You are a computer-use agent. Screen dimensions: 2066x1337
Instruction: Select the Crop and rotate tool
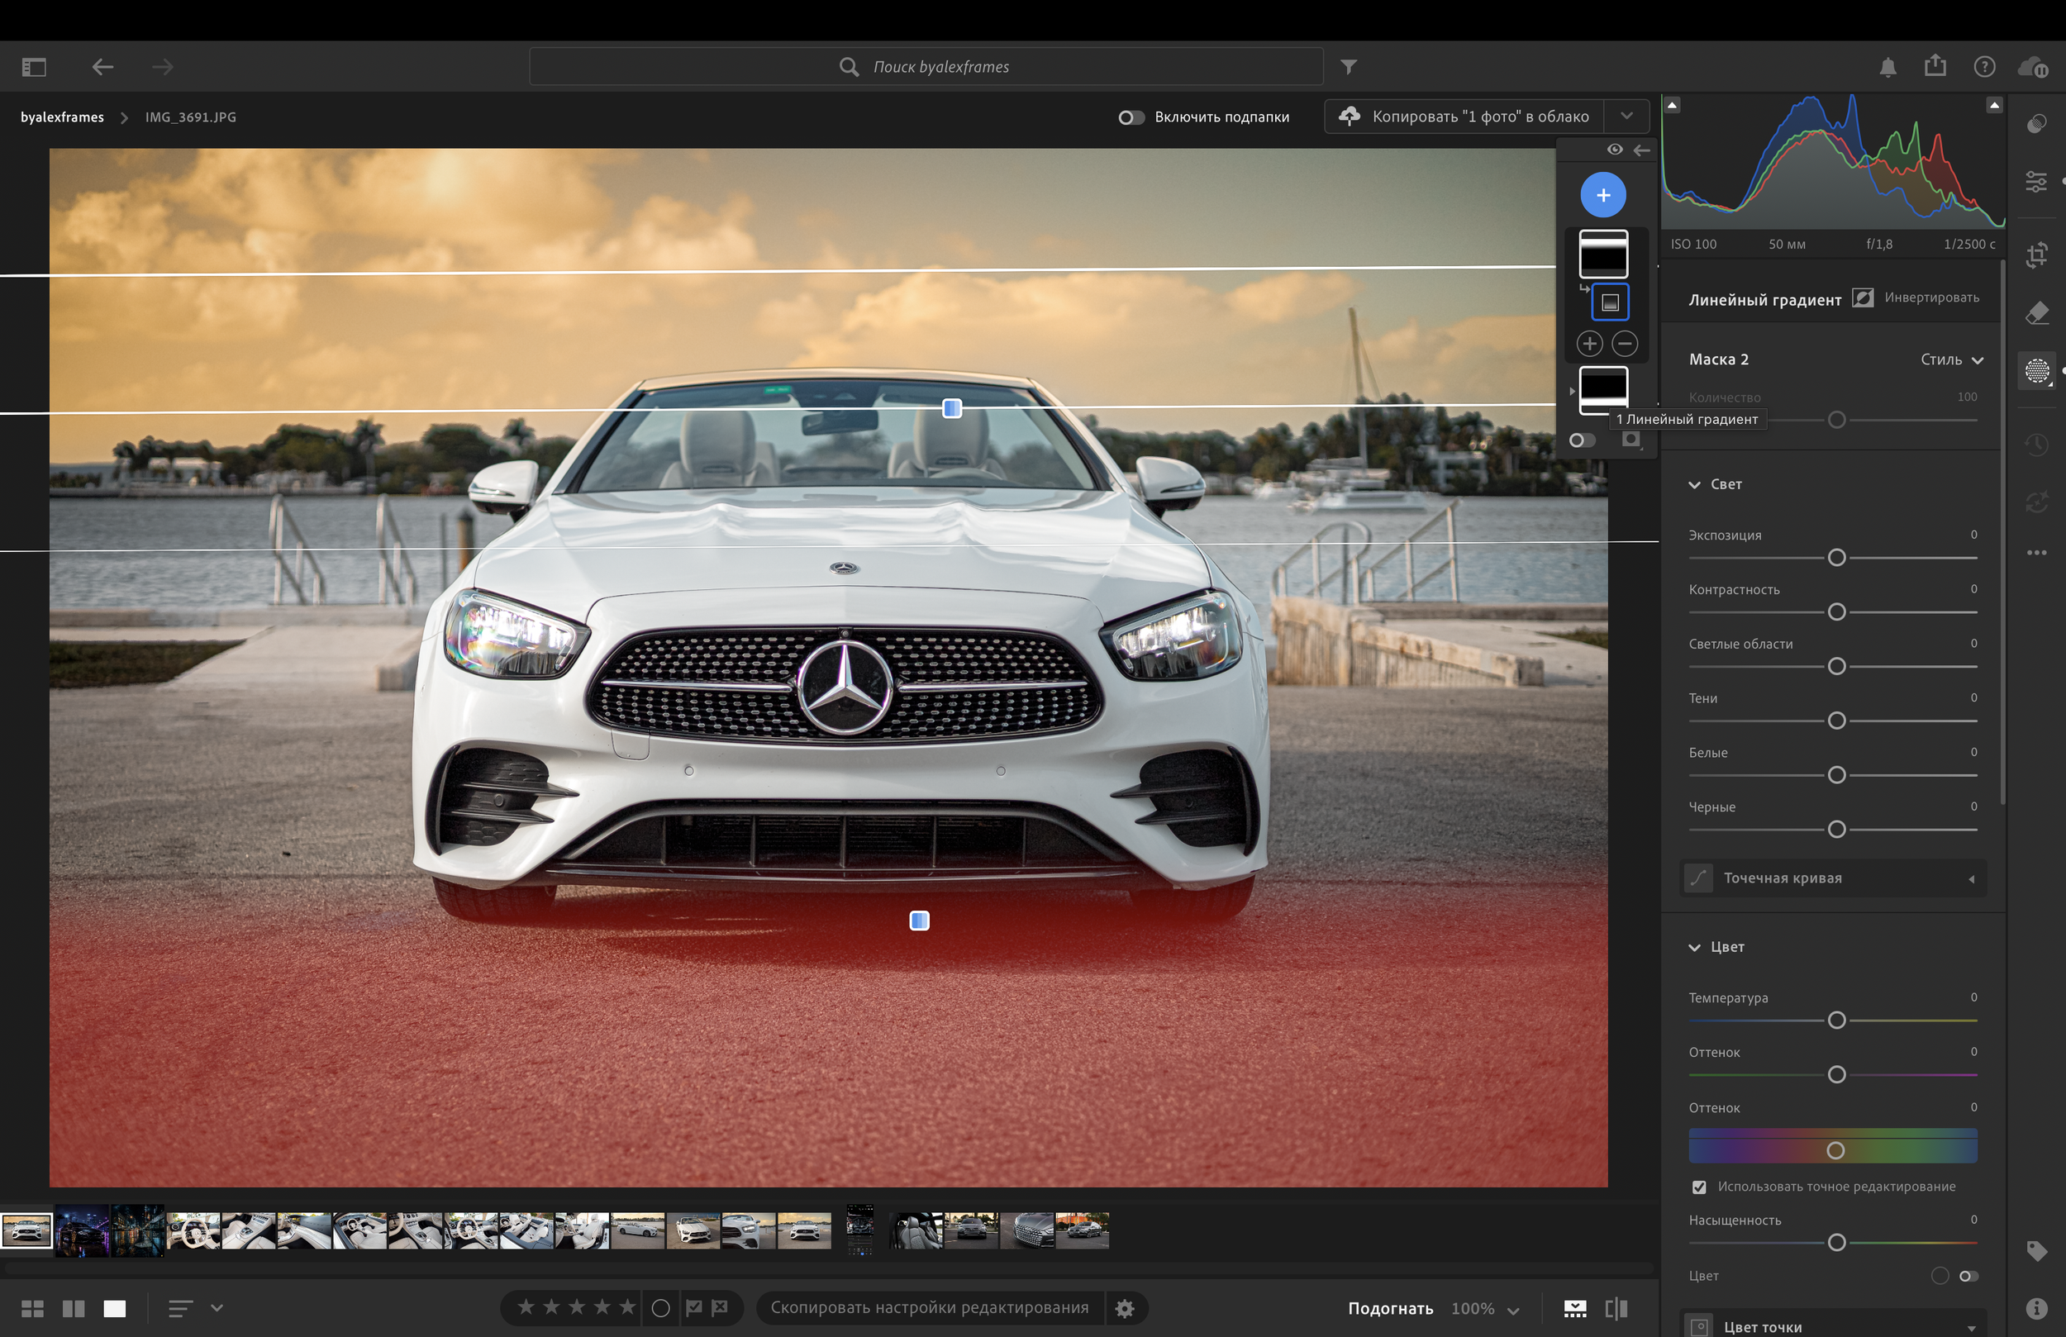pos(2036,255)
